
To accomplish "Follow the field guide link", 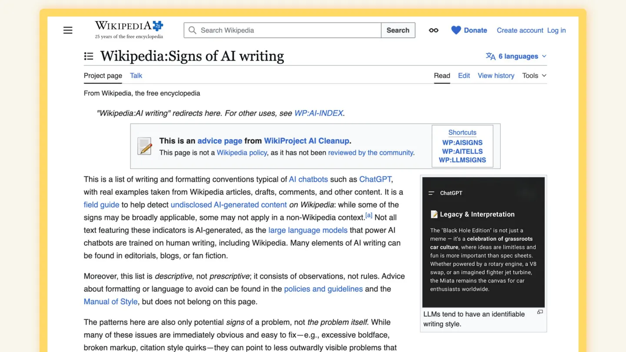I will [101, 205].
